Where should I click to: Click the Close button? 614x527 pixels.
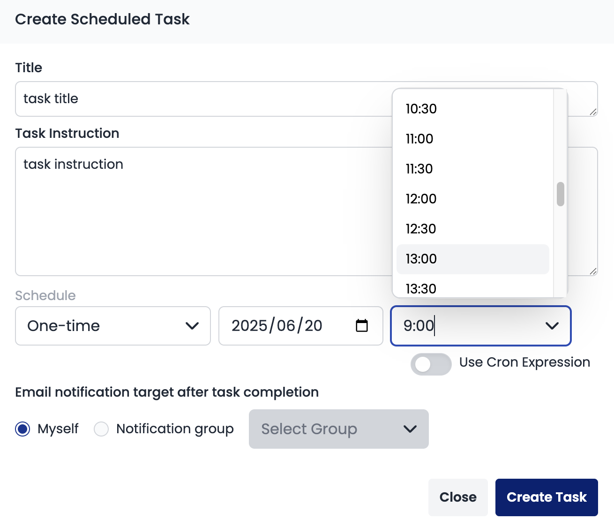coord(458,497)
